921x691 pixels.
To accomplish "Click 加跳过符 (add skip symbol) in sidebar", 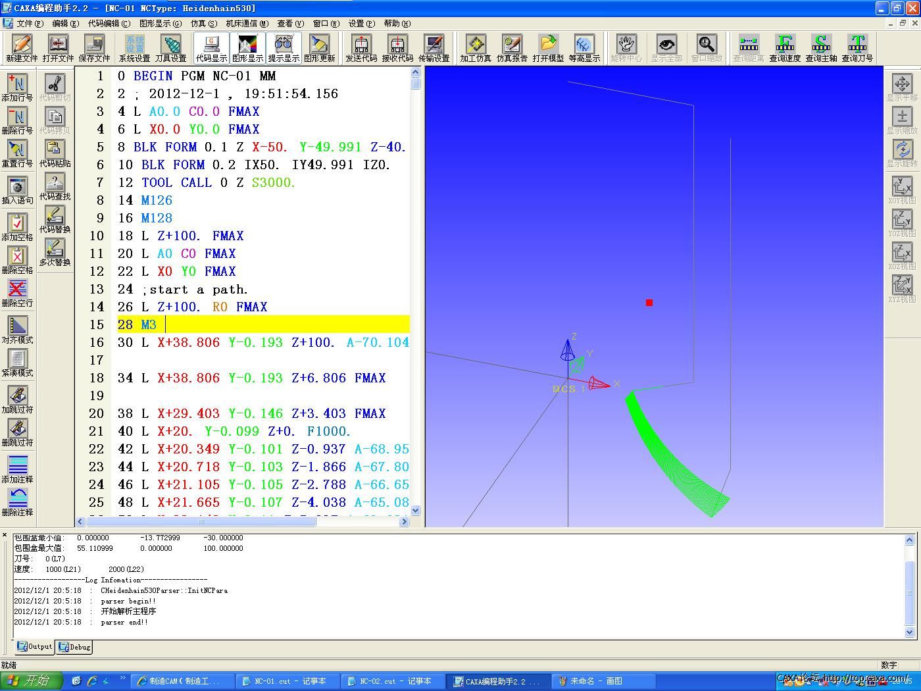I will [x=17, y=399].
